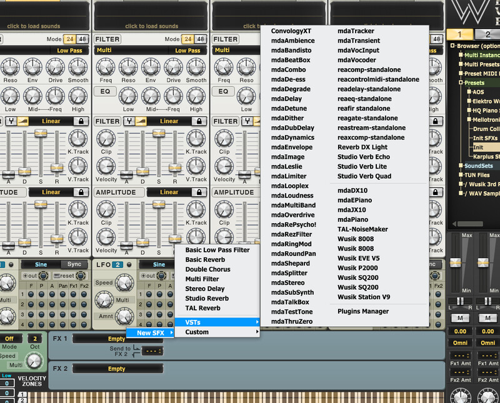
Task: Enable Fx2 modulation dot in row 1
Action: (x=84, y=294)
